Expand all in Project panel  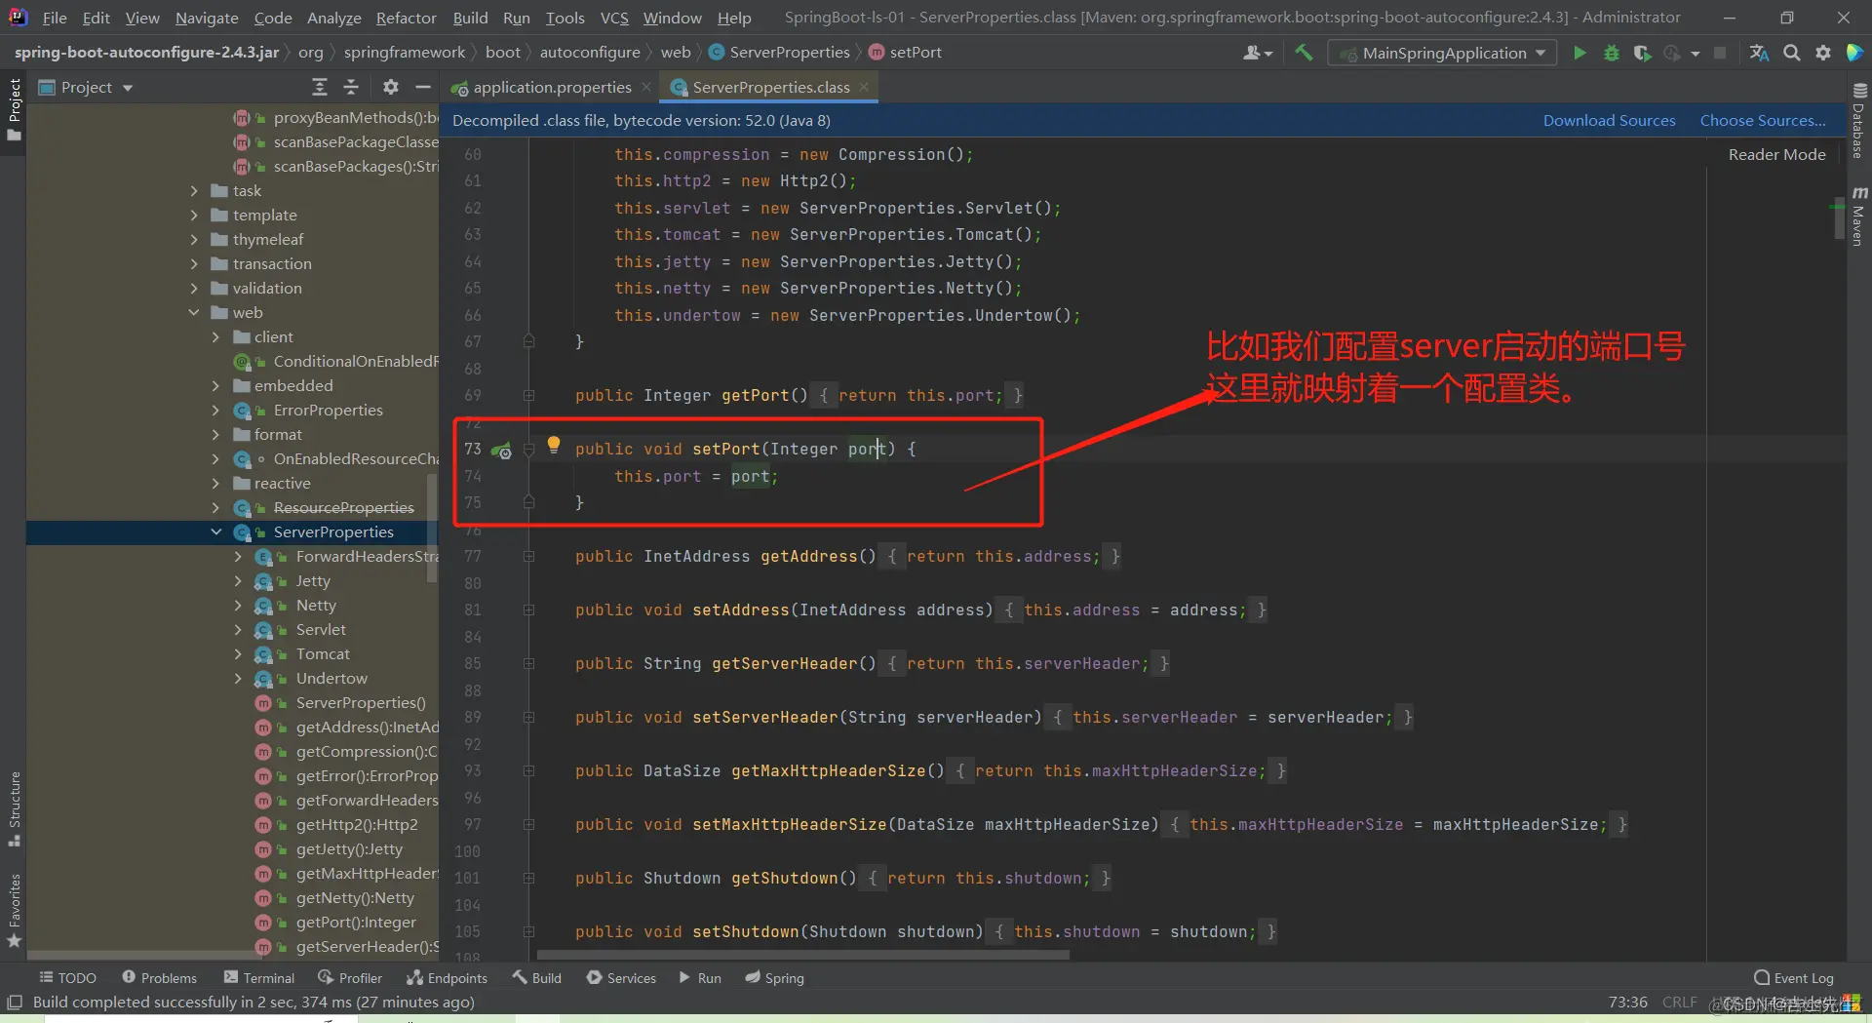click(320, 88)
